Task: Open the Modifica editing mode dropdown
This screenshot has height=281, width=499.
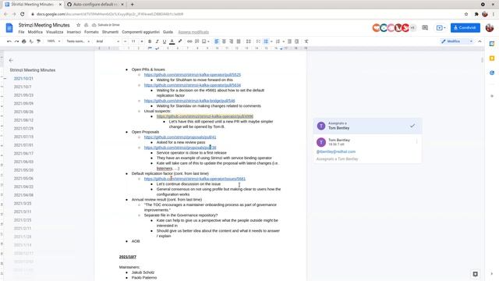Action: pyautogui.click(x=456, y=41)
